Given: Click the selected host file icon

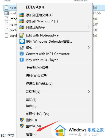Looking at the screenshot, I should tap(6, 7).
